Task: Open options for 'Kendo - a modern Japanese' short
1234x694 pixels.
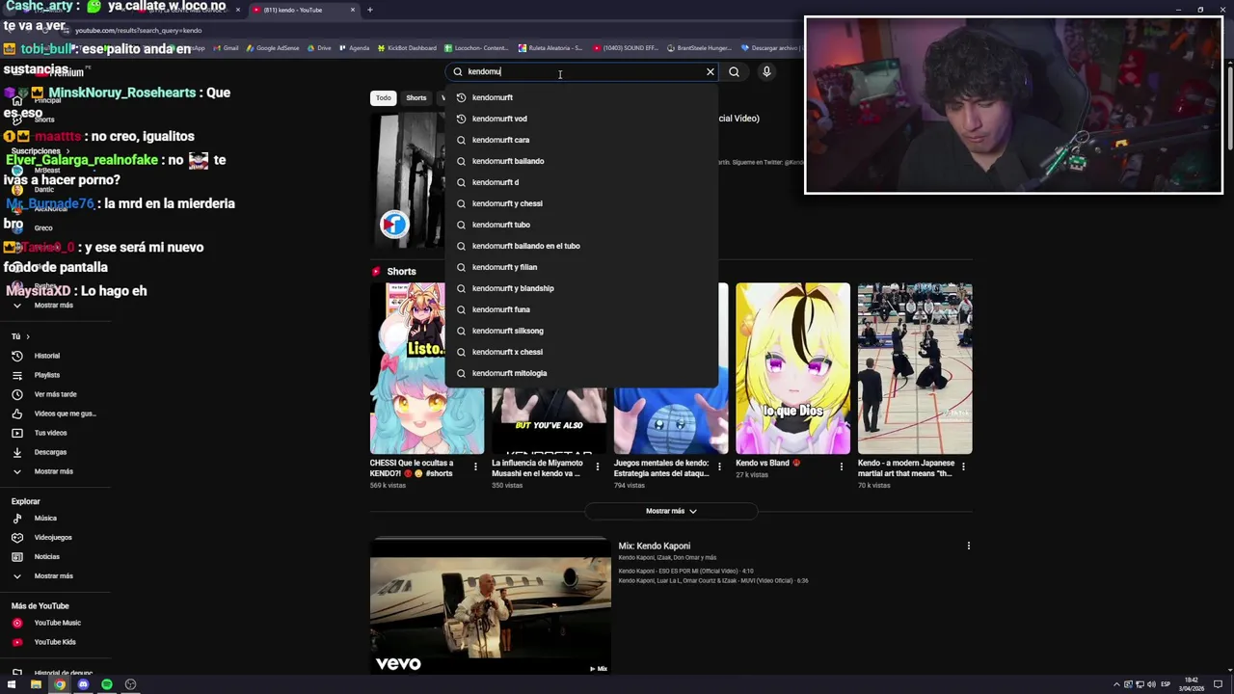Action: click(963, 467)
